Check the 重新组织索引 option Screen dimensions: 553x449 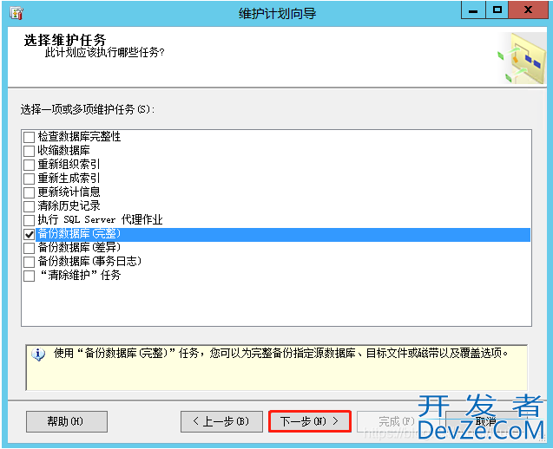click(x=30, y=165)
